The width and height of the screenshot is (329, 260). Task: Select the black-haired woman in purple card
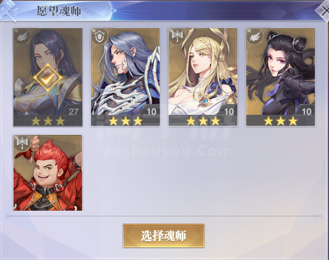pyautogui.click(x=280, y=77)
